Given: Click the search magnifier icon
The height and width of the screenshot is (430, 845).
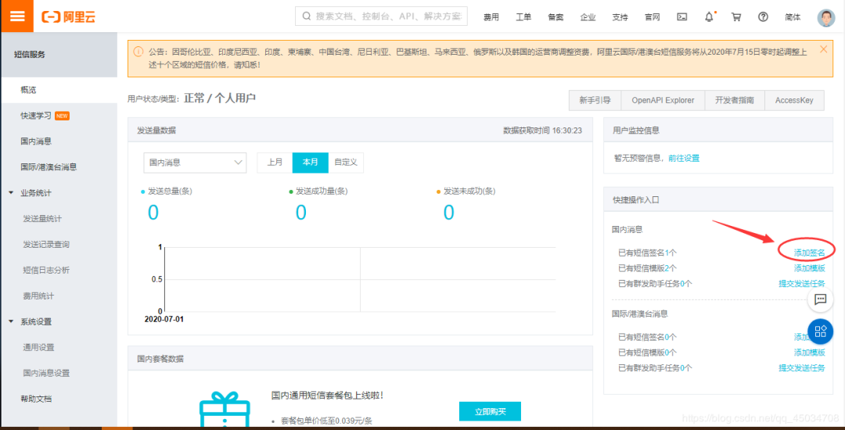Looking at the screenshot, I should 307,16.
